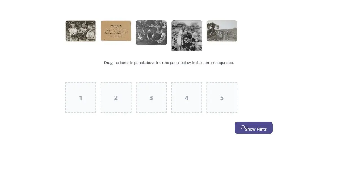Select photo of children kneeling in garden
Image resolution: width=338 pixels, height=177 pixels.
click(x=151, y=33)
